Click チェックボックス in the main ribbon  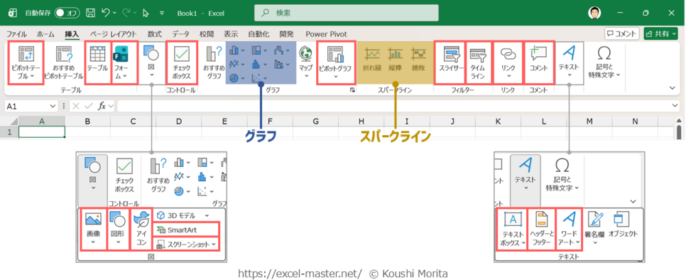click(181, 62)
